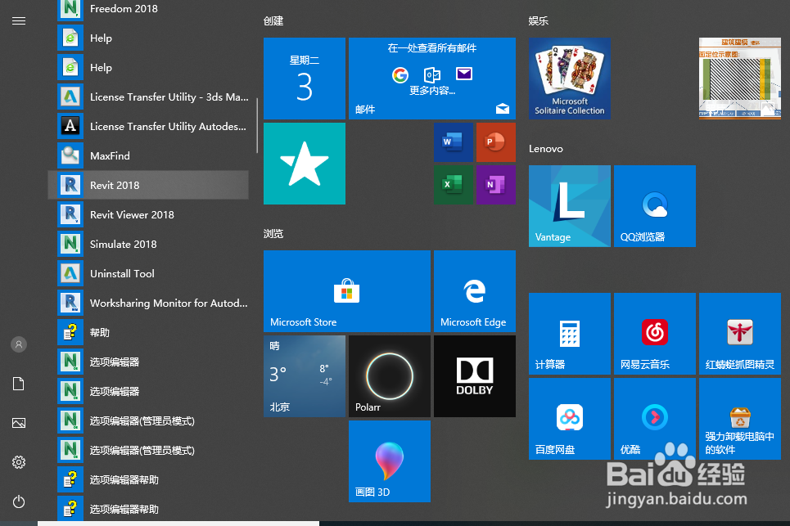This screenshot has height=526, width=790.
Task: Open MaxFind app
Action: [x=153, y=155]
